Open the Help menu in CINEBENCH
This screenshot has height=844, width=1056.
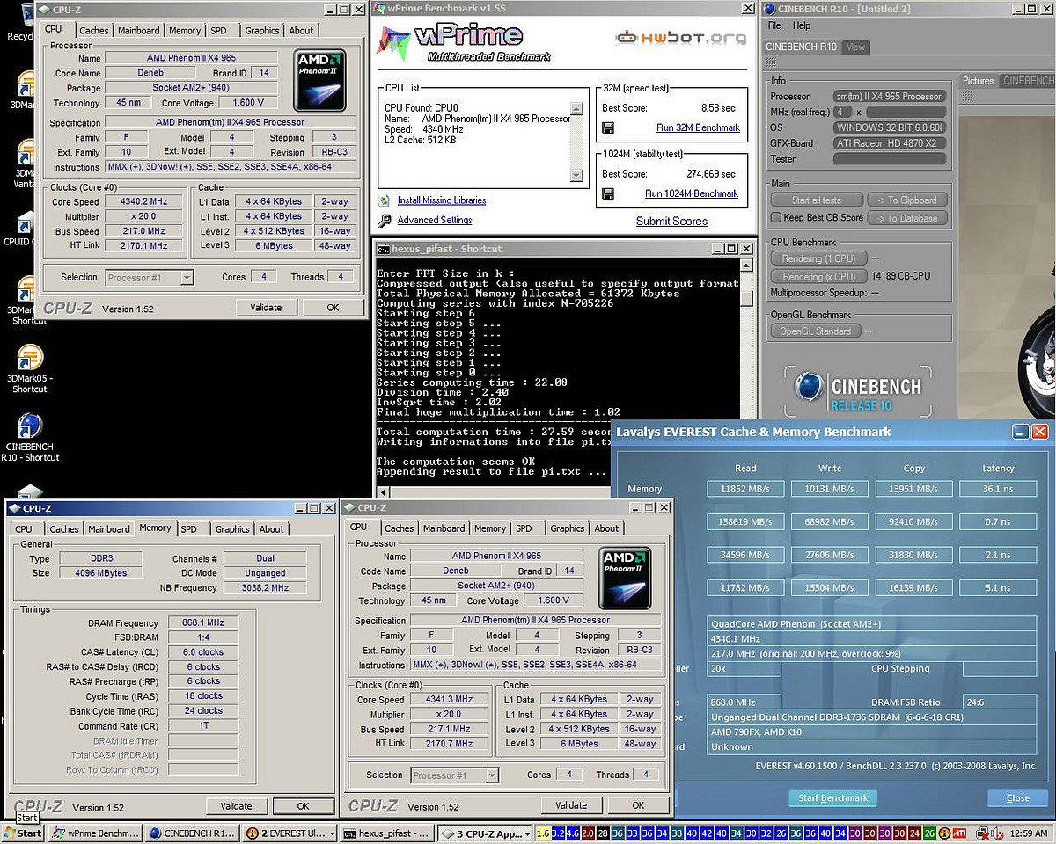click(x=802, y=25)
